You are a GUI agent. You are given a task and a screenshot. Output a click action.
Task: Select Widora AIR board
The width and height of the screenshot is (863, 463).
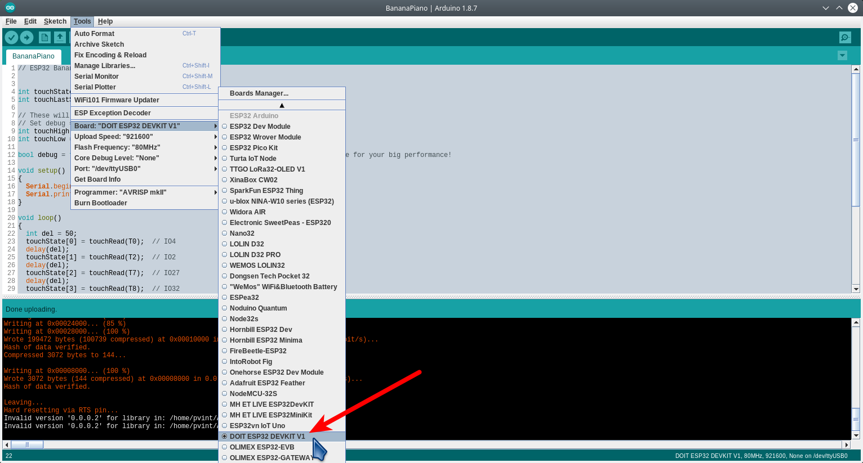click(282, 212)
